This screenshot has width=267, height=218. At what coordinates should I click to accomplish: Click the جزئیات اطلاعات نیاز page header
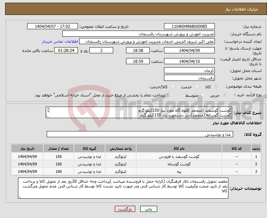pos(242,9)
